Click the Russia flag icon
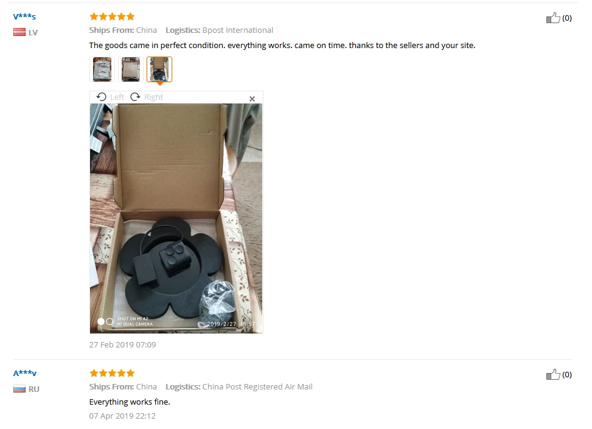 click(x=19, y=389)
